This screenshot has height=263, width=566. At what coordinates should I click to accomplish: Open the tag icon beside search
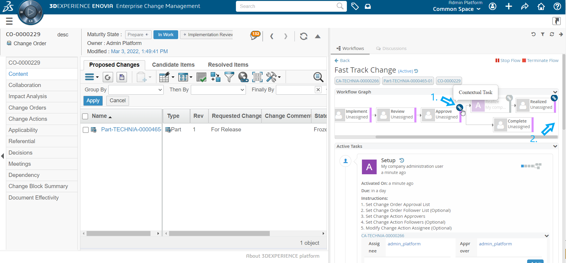(x=355, y=6)
